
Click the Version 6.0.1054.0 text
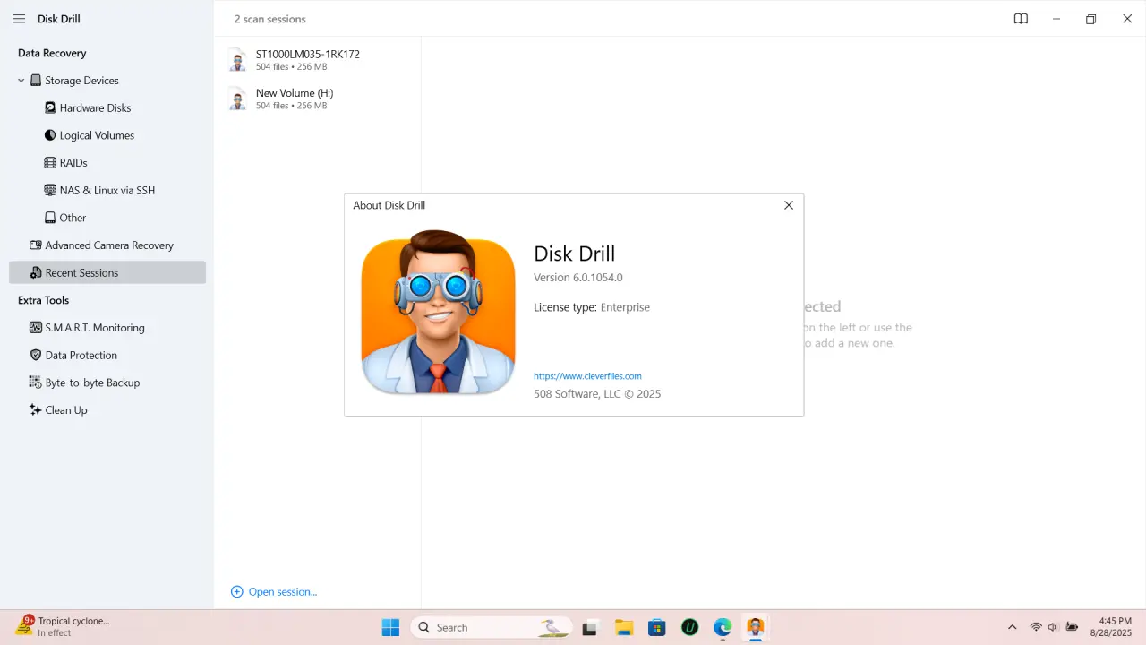[x=578, y=278]
